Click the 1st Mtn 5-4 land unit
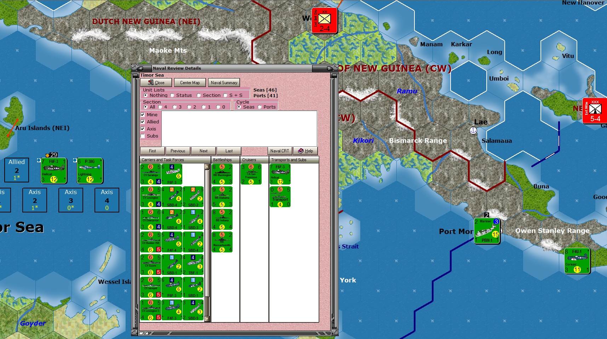The image size is (607, 339). pos(595,111)
